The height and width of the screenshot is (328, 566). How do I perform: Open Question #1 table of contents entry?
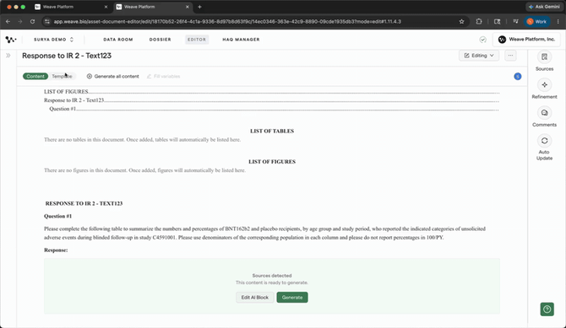274,109
